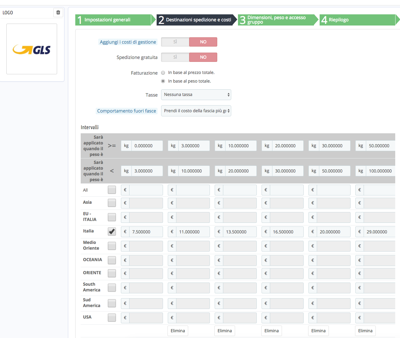The height and width of the screenshot is (338, 400).
Task: Check the Asia zone checkbox
Action: pos(112,203)
